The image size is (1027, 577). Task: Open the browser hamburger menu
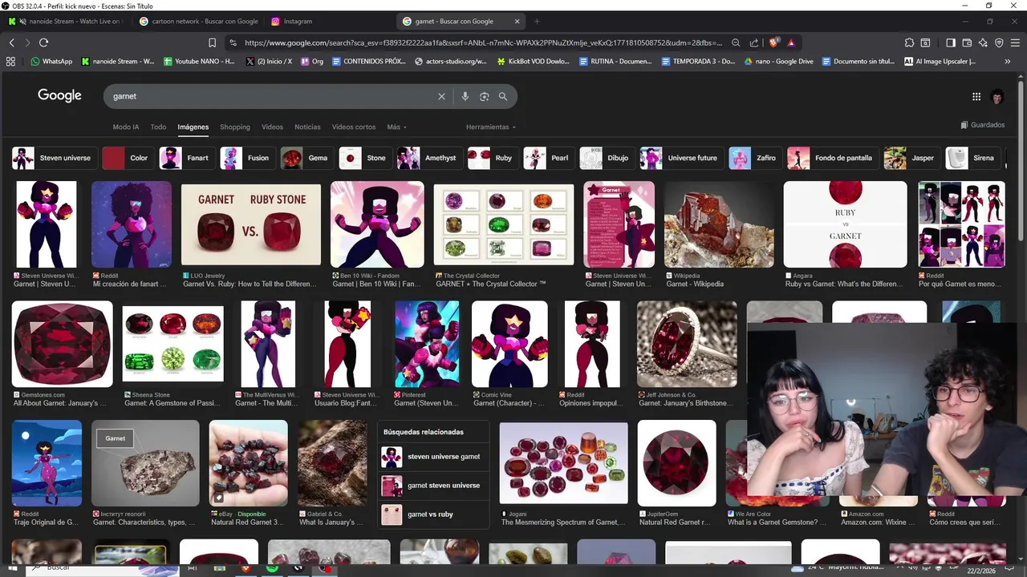(x=1015, y=42)
